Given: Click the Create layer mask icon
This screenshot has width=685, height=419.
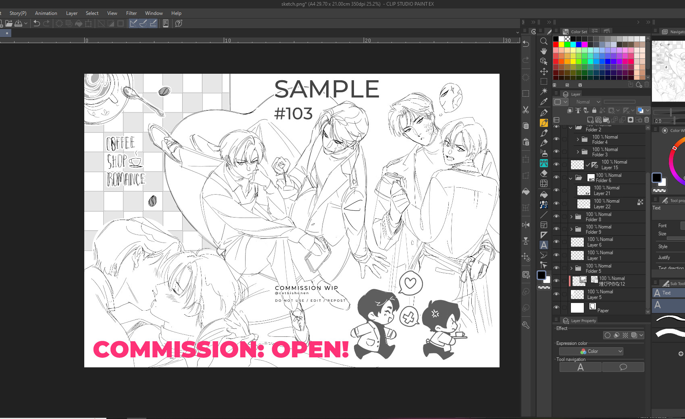Looking at the screenshot, I should [x=631, y=120].
